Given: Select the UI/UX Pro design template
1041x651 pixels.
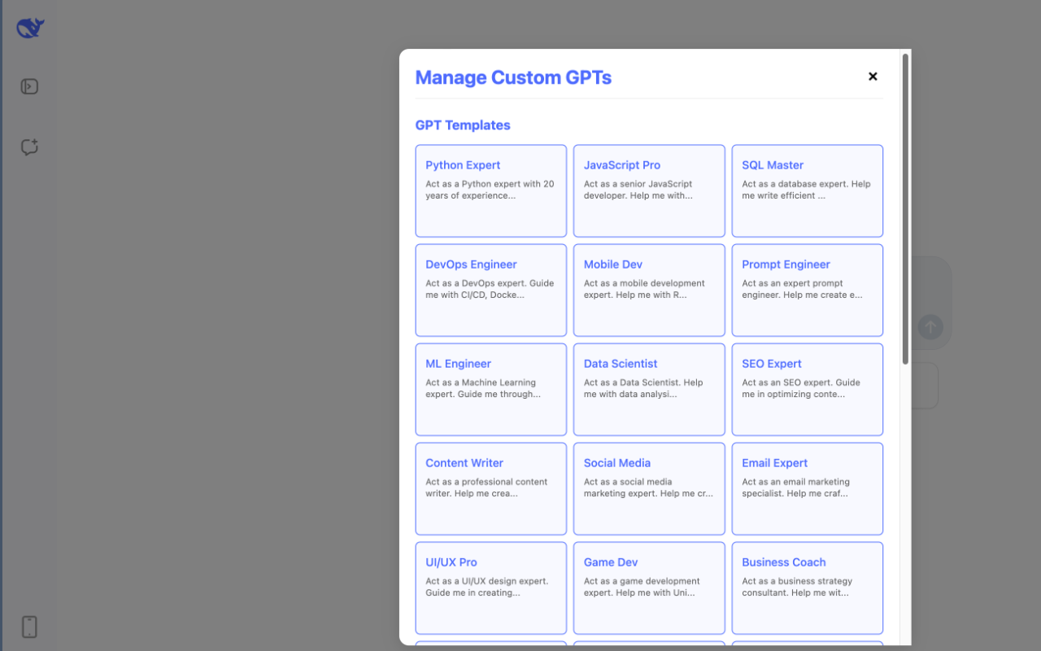Looking at the screenshot, I should [x=490, y=588].
